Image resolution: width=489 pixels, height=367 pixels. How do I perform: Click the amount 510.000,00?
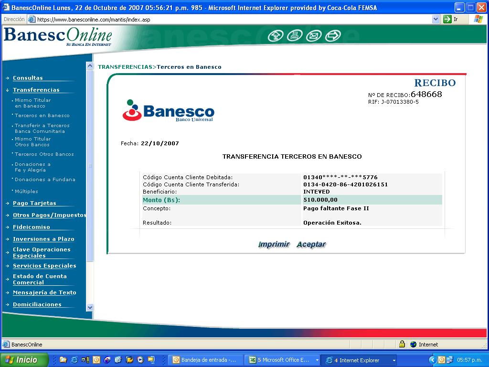tap(320, 200)
